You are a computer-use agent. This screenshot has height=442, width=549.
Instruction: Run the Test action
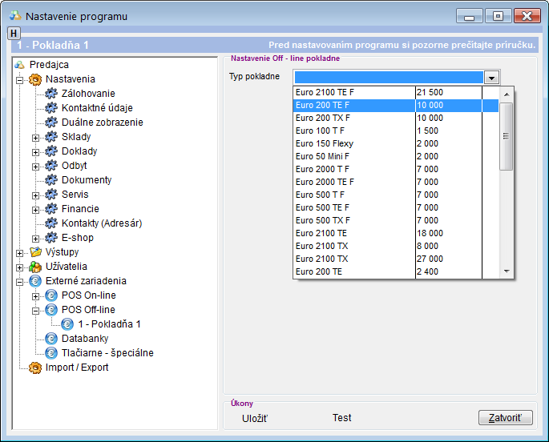(341, 418)
